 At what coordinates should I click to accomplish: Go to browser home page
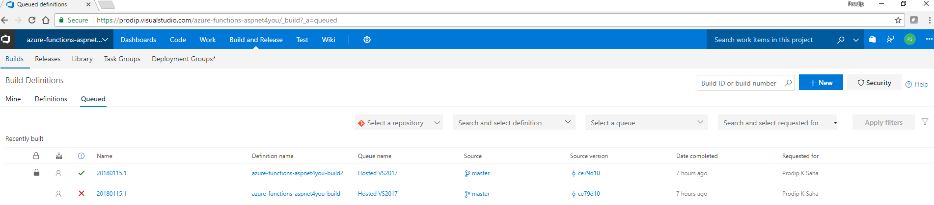pos(46,20)
